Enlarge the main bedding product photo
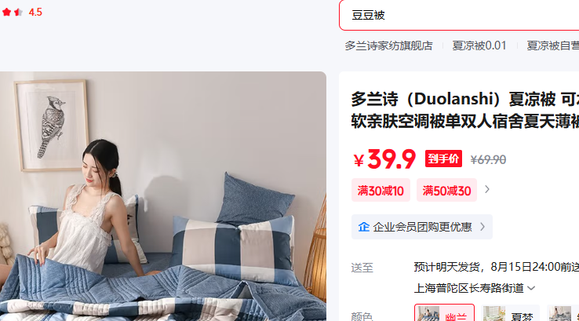Viewport: 579px width, 321px height. (163, 196)
